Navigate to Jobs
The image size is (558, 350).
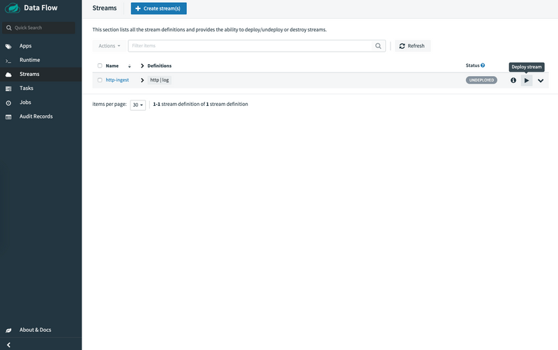(x=25, y=102)
